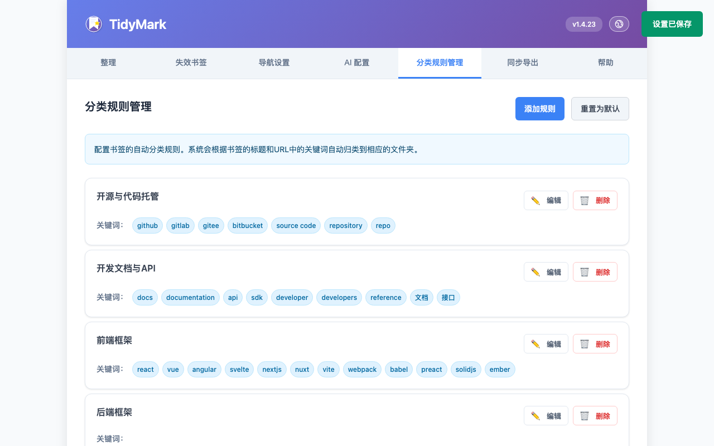This screenshot has width=714, height=446.
Task: Click the github keyword tag
Action: (147, 226)
